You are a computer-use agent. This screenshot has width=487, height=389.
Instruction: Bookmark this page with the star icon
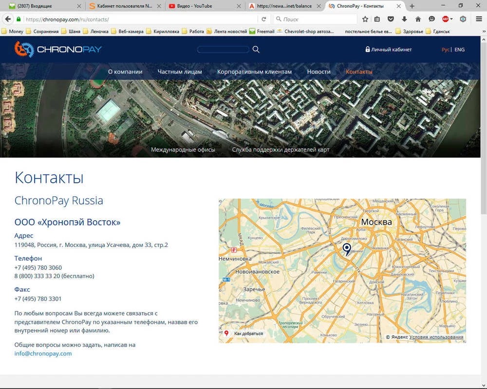365,19
